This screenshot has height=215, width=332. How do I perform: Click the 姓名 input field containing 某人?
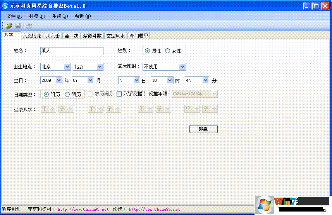point(72,51)
